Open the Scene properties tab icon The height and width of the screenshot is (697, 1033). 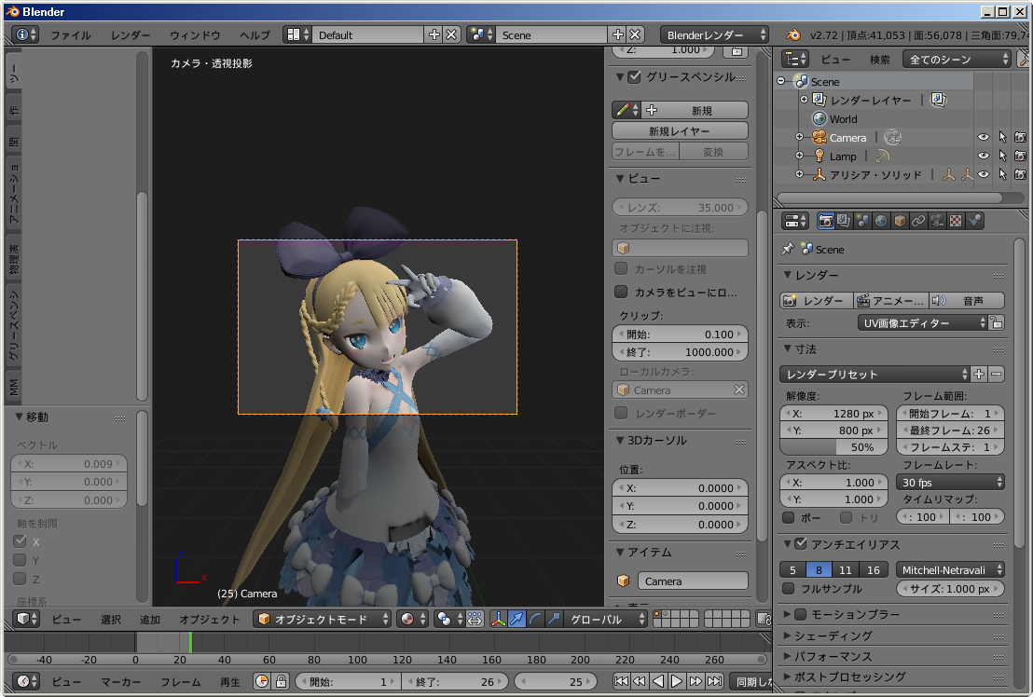pos(861,221)
